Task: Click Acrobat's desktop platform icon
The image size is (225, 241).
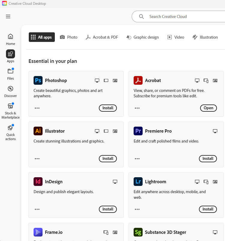Action: [197, 81]
